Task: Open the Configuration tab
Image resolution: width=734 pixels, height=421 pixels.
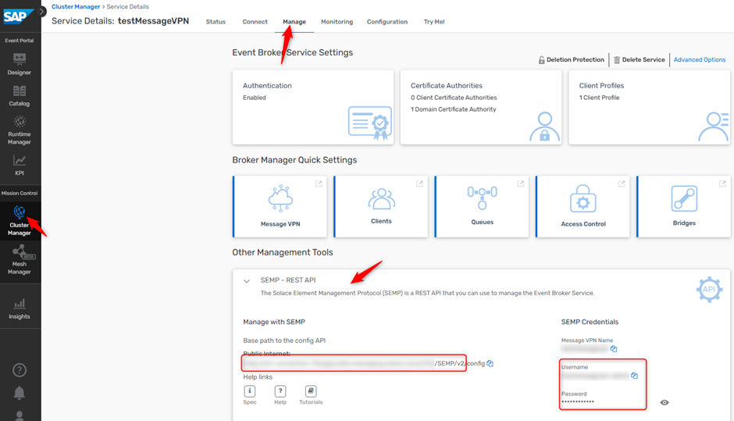Action: (387, 22)
